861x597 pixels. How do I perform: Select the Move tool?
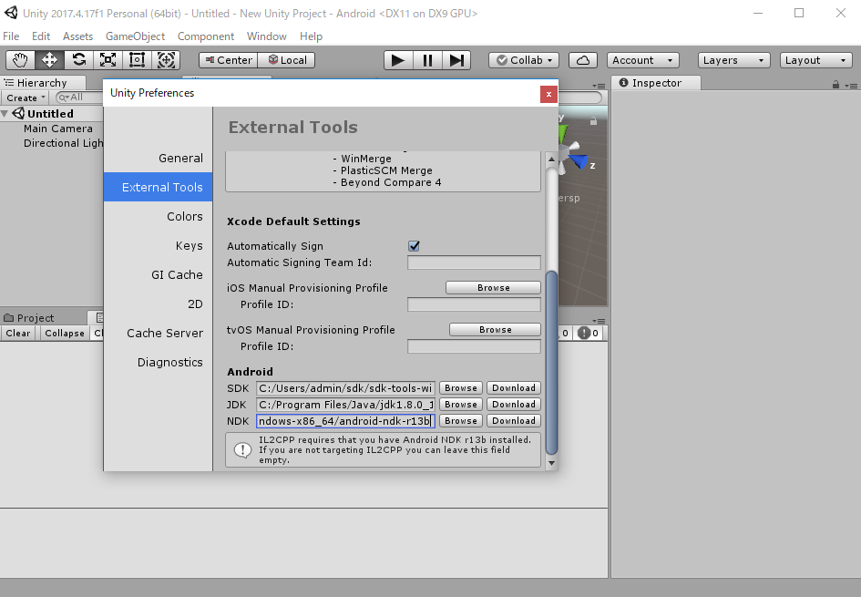coord(49,60)
